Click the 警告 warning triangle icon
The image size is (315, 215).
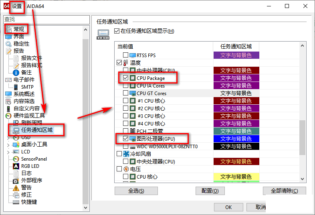pyautogui.click(x=16, y=188)
